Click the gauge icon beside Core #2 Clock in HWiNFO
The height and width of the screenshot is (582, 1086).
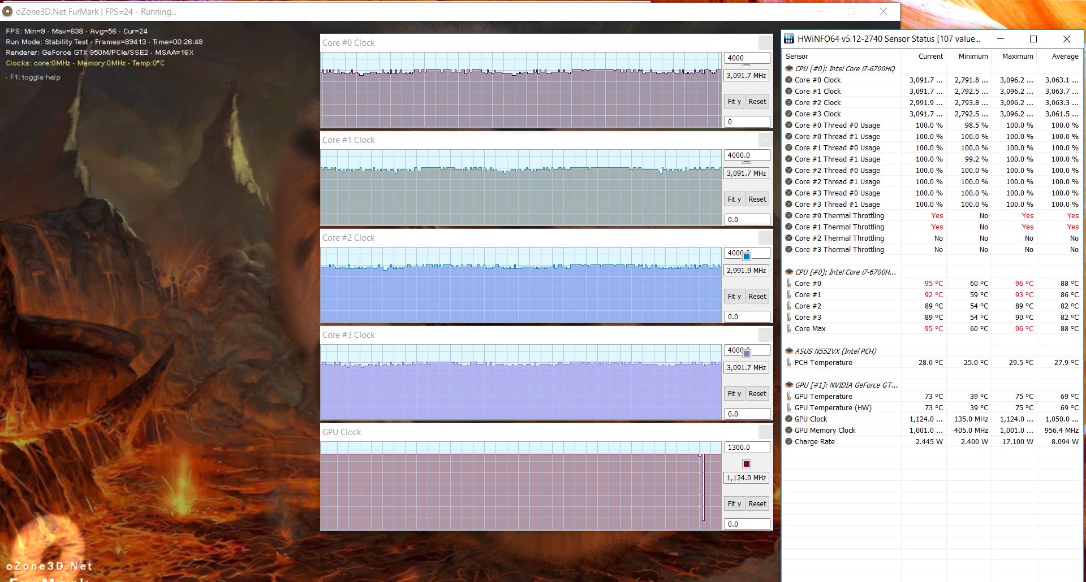click(x=789, y=102)
